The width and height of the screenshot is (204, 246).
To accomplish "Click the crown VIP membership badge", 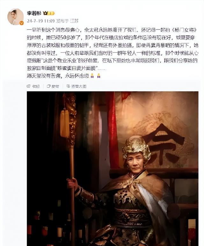I will [45, 13].
